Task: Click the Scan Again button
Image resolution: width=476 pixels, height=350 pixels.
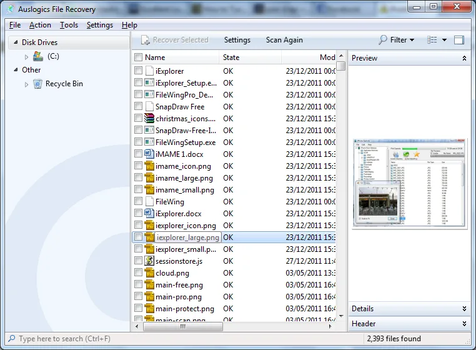Action: point(284,40)
